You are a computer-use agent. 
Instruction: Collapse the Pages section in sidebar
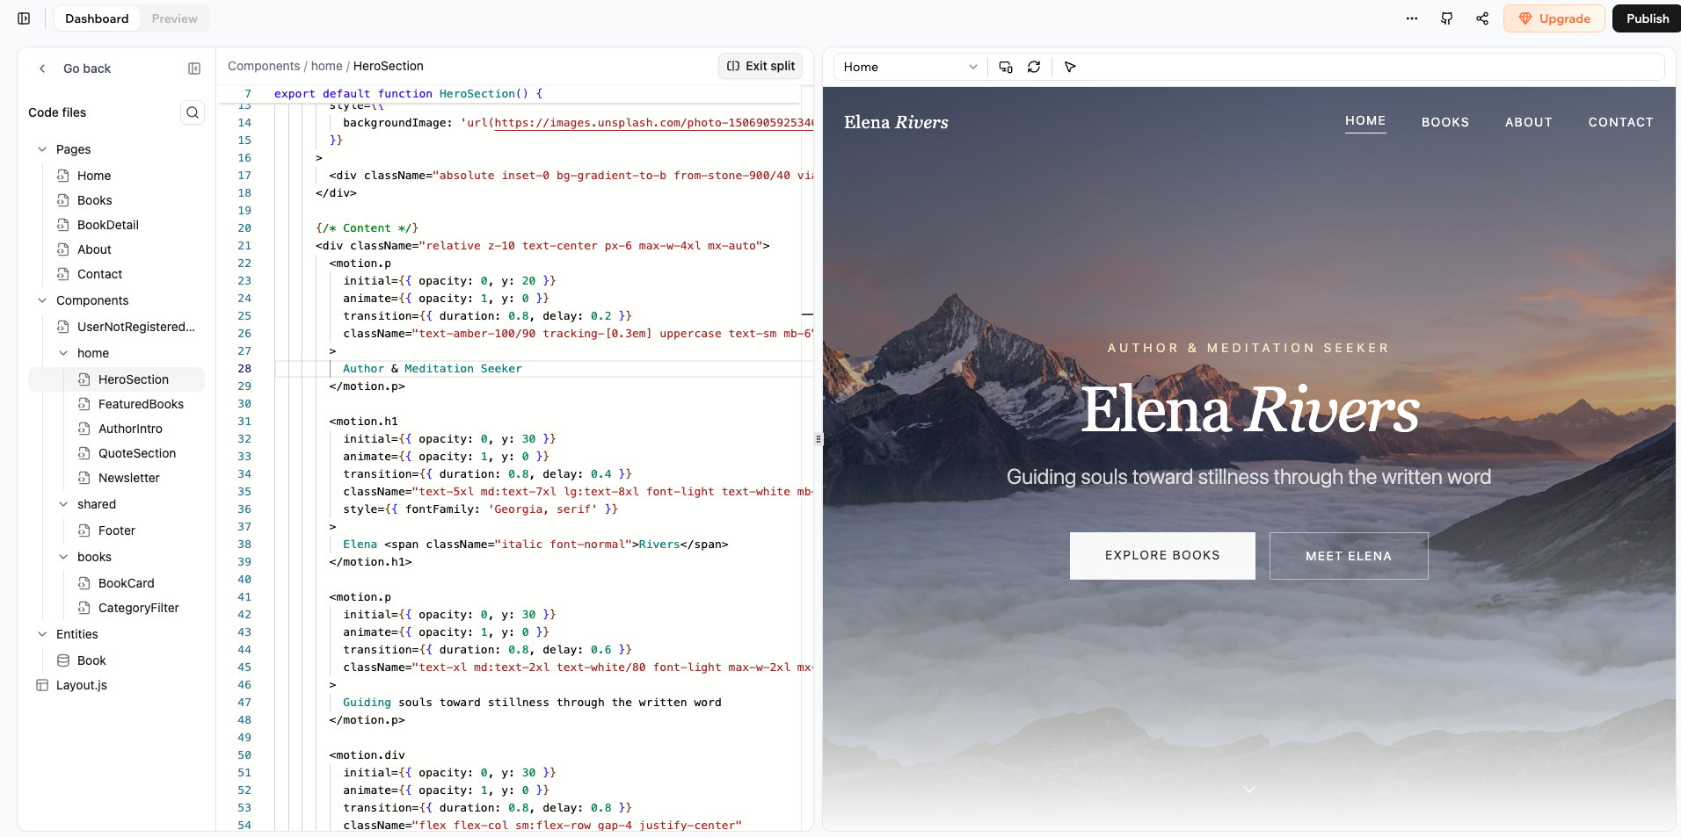click(x=42, y=149)
